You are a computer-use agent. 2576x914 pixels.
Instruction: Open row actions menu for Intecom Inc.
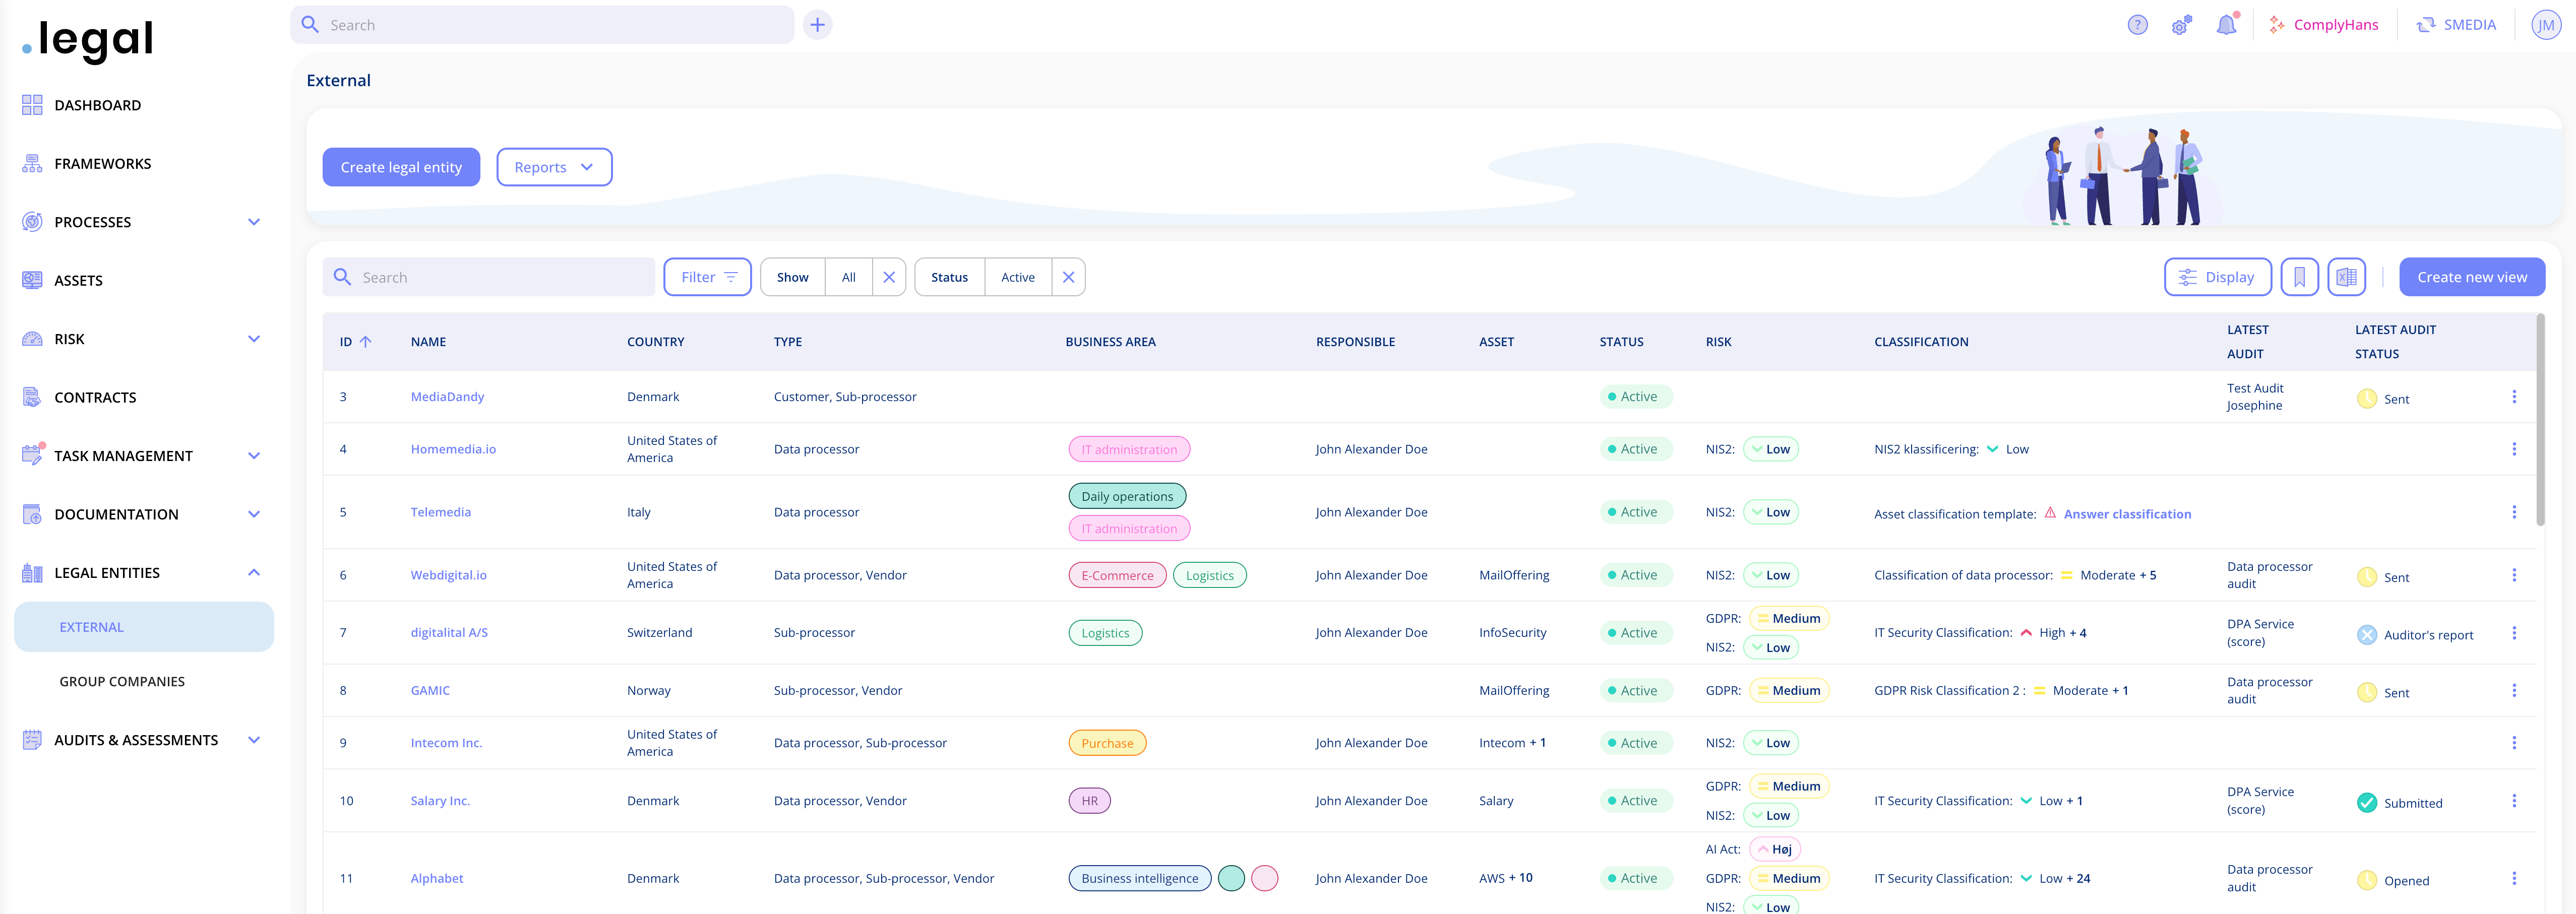tap(2513, 743)
